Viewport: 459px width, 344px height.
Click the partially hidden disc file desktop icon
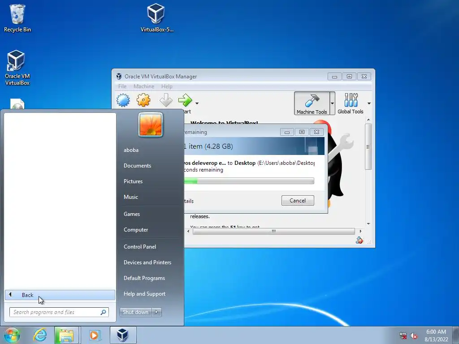pyautogui.click(x=17, y=104)
